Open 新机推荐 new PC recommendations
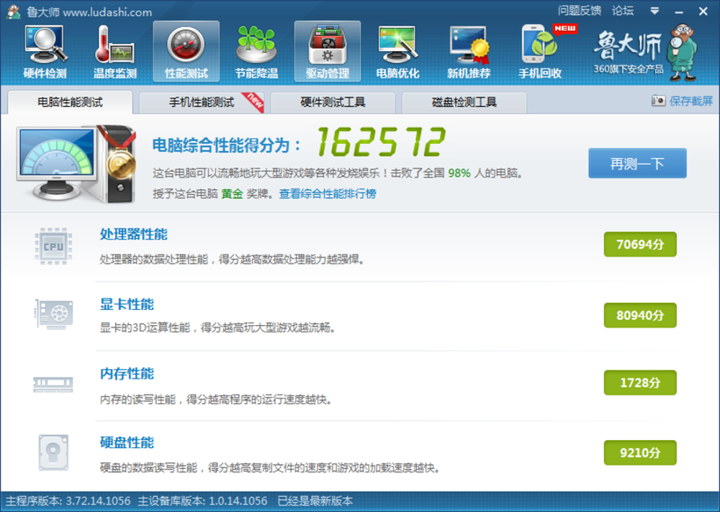 click(469, 52)
